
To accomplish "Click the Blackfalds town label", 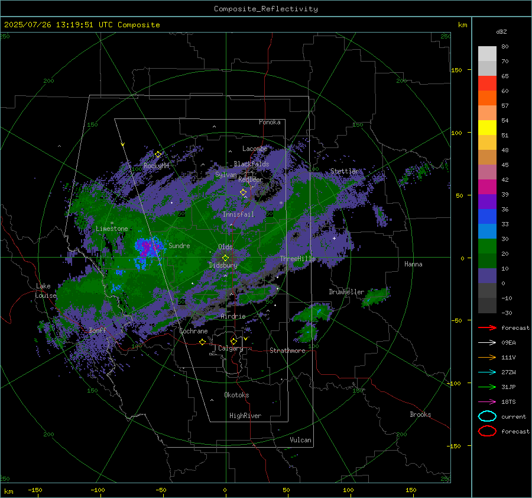I will click(x=251, y=164).
